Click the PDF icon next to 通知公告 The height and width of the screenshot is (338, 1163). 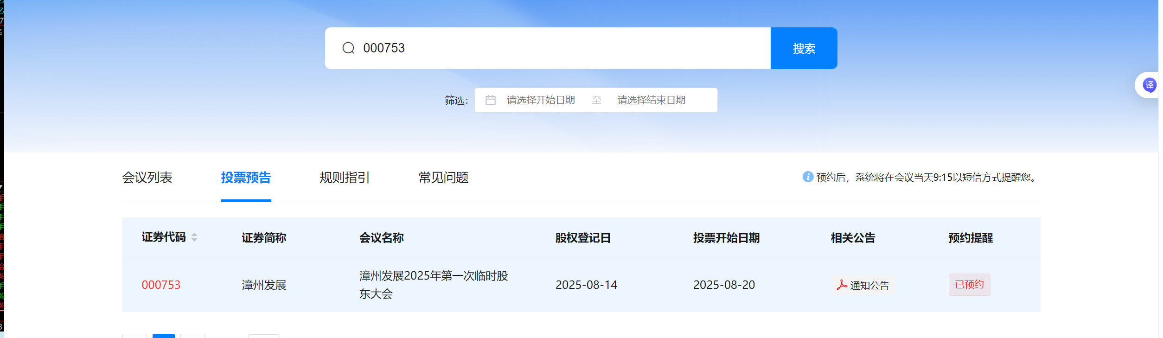coord(842,285)
